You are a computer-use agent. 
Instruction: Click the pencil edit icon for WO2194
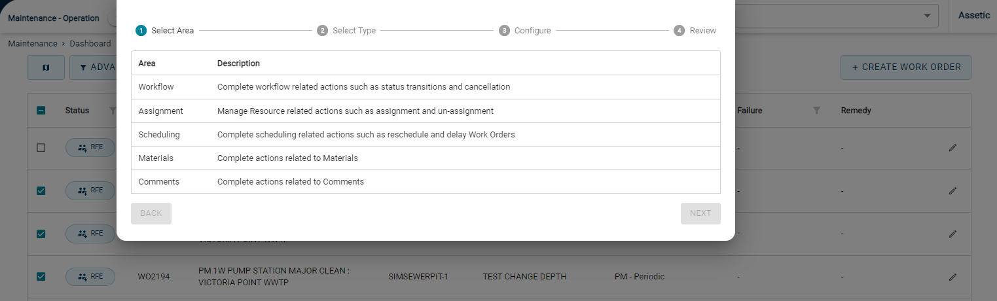click(952, 277)
